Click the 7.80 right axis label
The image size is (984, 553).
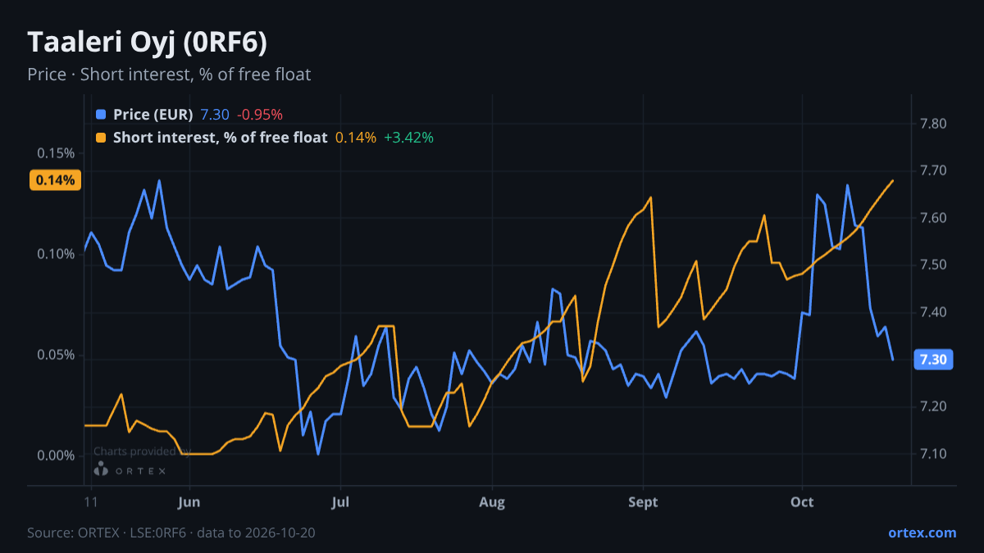(x=933, y=124)
